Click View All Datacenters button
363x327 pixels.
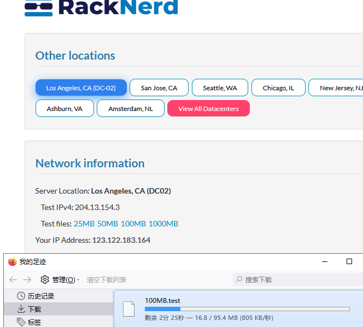(208, 108)
